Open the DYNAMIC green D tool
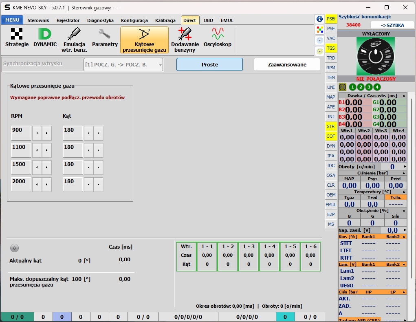Screen dimensions: 416x322 [45, 38]
